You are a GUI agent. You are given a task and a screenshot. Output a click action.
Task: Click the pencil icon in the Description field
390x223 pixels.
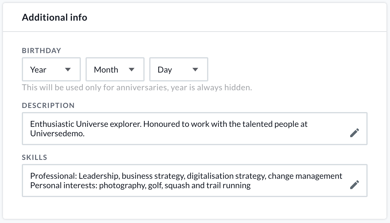click(355, 133)
